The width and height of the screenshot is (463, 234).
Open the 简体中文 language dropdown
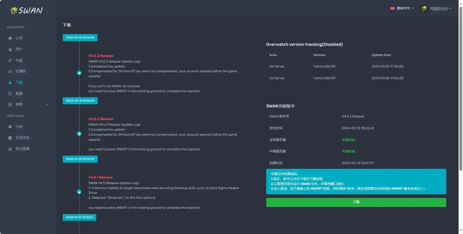point(402,9)
